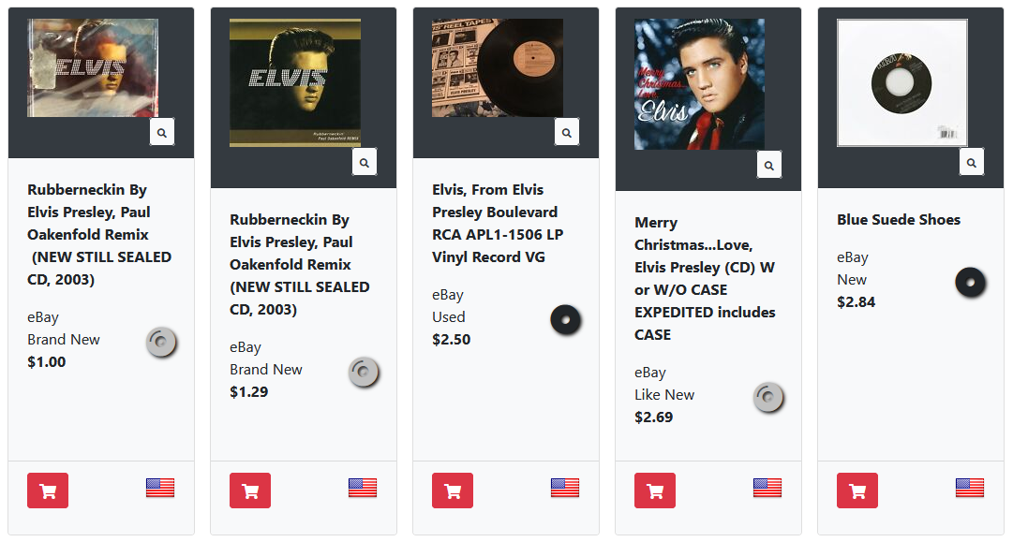Image resolution: width=1013 pixels, height=542 pixels.
Task: Click the Merry Christmas Love Elvis album thumbnail
Action: tap(699, 84)
